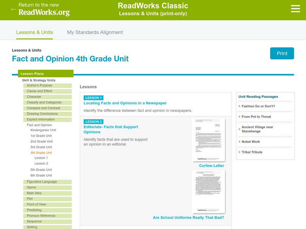This screenshot has width=306, height=229.
Task: Open Plot skill unit
Action: pos(47,199)
